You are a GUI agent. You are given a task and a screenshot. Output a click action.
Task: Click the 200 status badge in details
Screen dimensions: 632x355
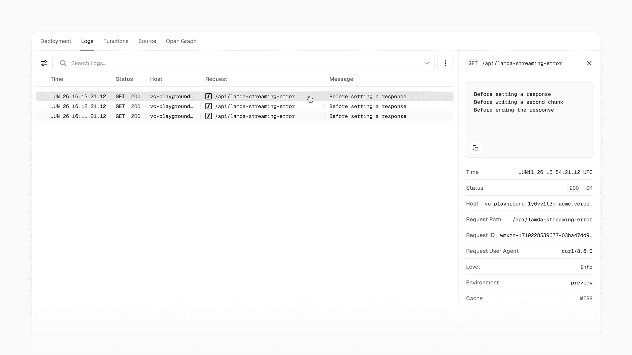click(574, 188)
